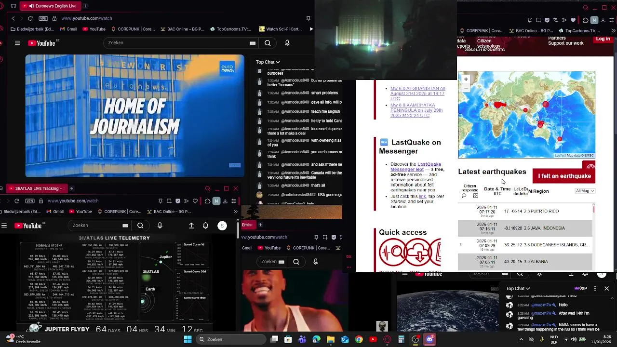
Task: Show hidden system tray icons
Action: coord(521,339)
